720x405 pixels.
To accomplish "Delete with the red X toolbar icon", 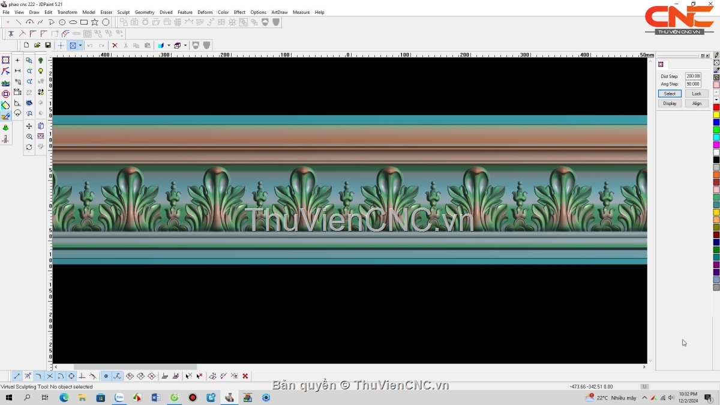I will [115, 45].
